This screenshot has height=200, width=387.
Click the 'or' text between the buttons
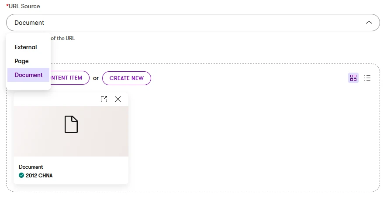[x=96, y=78]
